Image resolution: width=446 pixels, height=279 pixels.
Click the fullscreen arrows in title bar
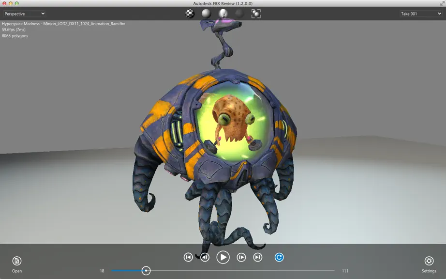click(442, 3)
